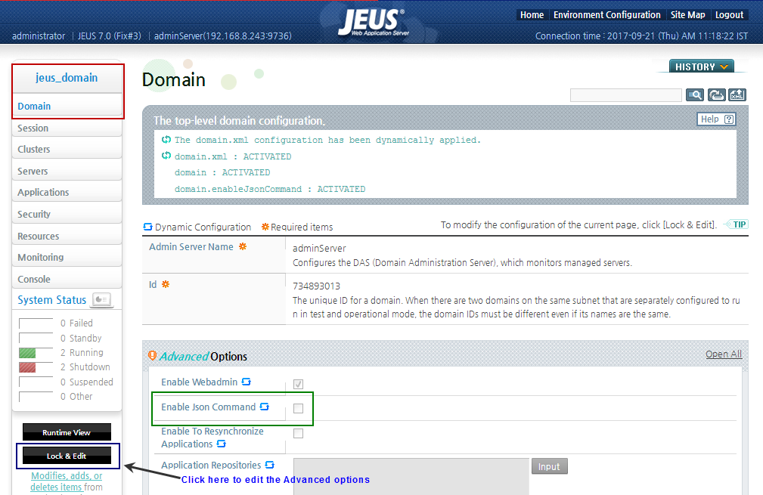The image size is (763, 495).
Task: Open Applications in the left sidebar
Action: [x=67, y=192]
